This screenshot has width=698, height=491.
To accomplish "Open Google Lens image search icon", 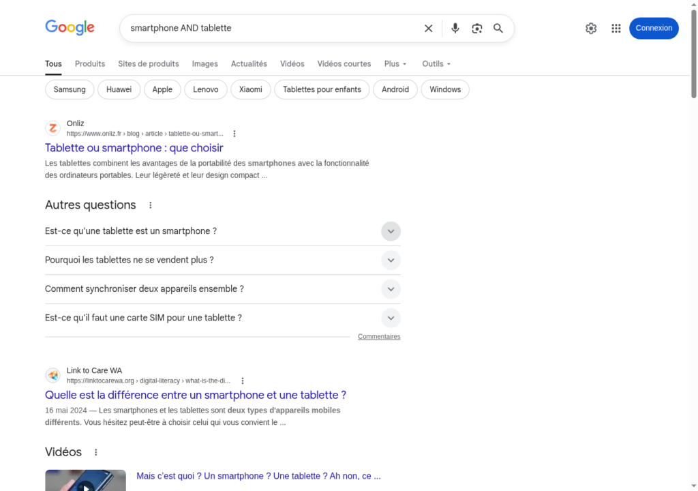I will pyautogui.click(x=476, y=29).
